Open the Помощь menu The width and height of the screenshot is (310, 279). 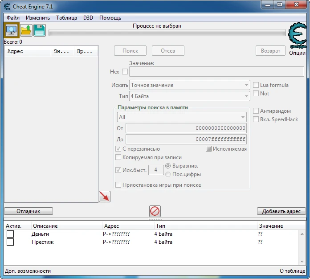tap(110, 18)
